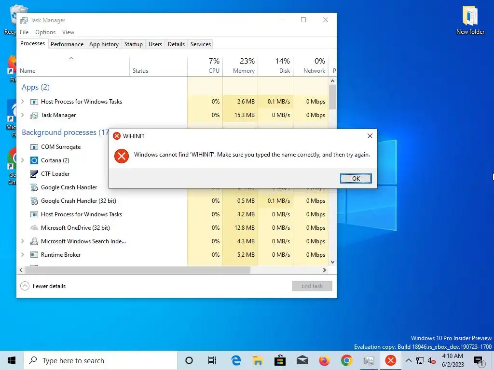Switch to the Users tab
This screenshot has height=370, width=494.
click(155, 44)
